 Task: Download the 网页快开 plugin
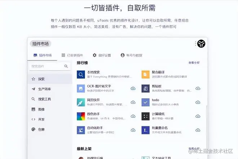pos(133,102)
